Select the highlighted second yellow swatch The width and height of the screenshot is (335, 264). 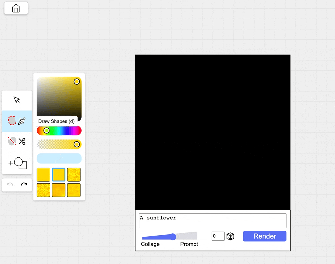(x=59, y=175)
